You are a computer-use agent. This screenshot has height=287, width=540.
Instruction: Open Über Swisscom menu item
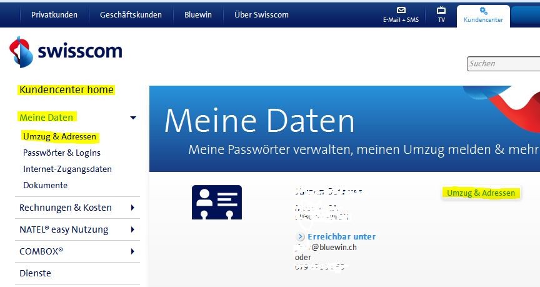point(261,14)
